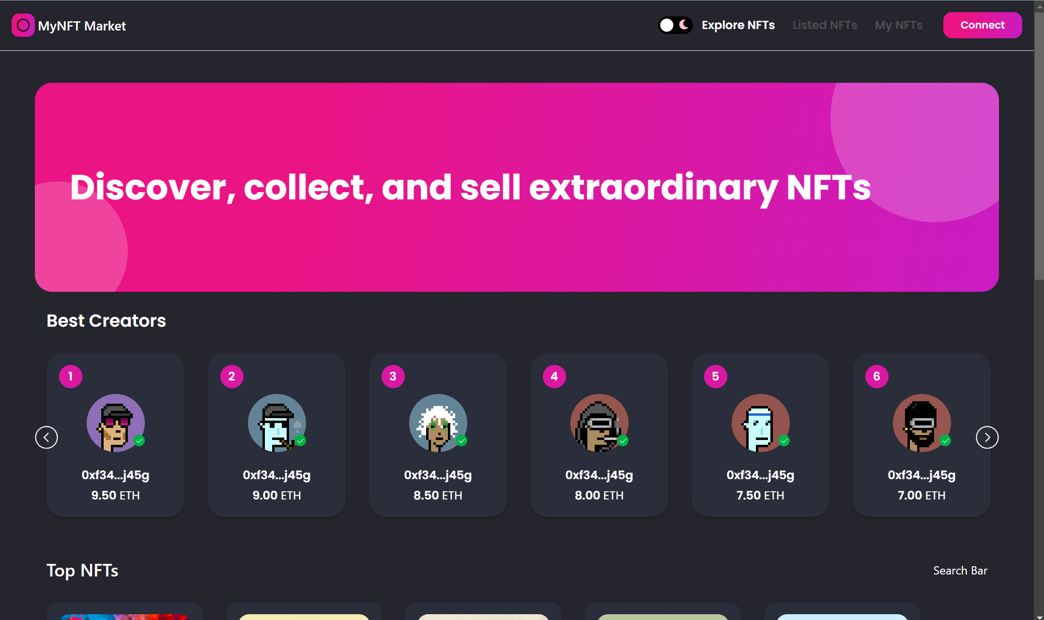Click the verified checkmark on creator 5
Viewport: 1044px width, 620px height.
[784, 441]
